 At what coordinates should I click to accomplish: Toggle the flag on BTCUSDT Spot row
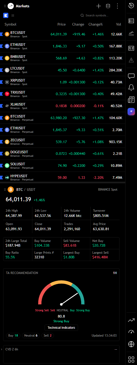coord(1,34)
